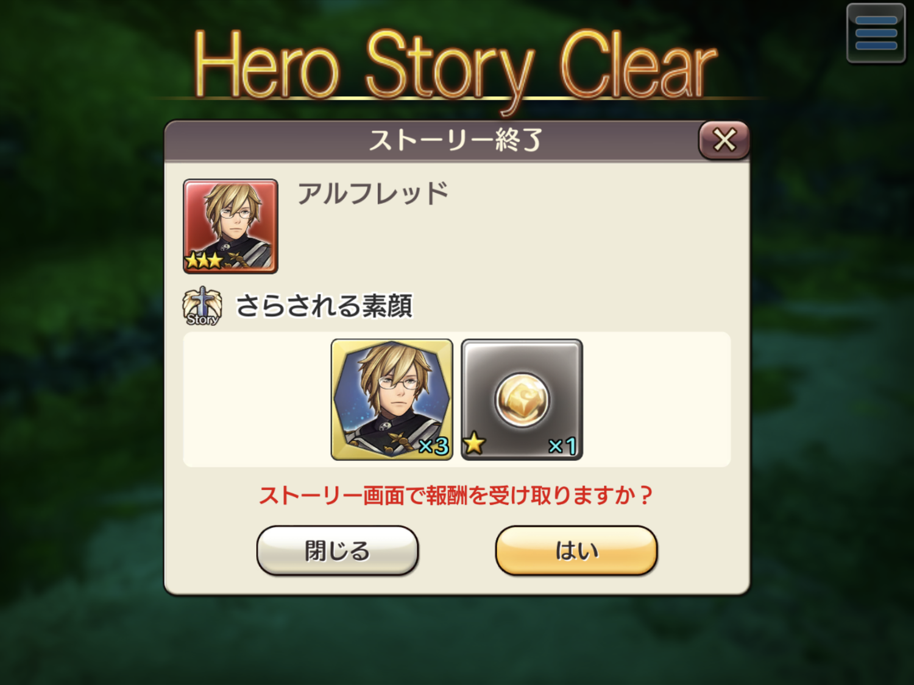The height and width of the screenshot is (685, 914).
Task: Confirm with the はい button
Action: (x=576, y=550)
